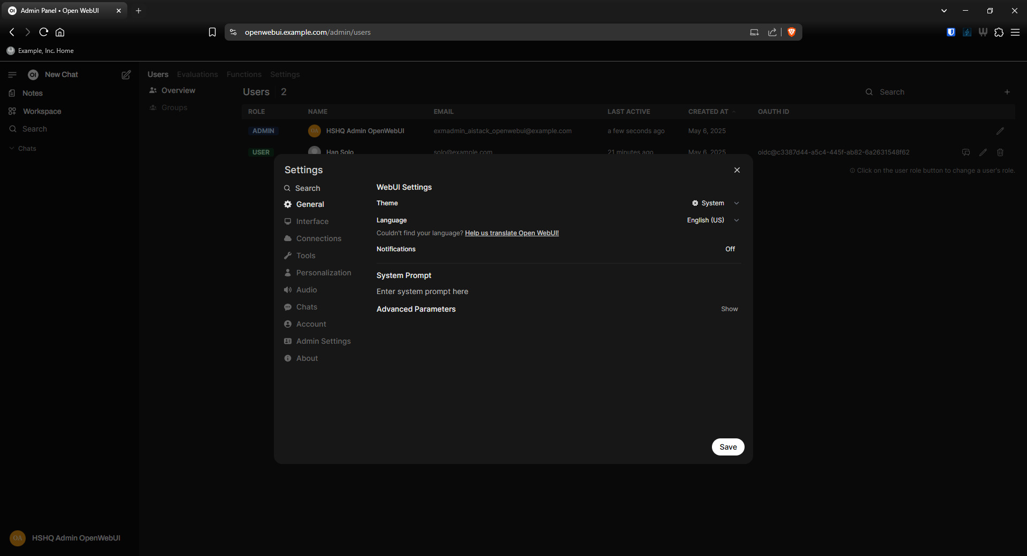
Task: Click the add user plus icon
Action: coord(1007,92)
